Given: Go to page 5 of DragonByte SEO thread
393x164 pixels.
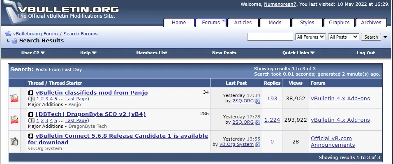Looking at the screenshot, I should [55, 120].
